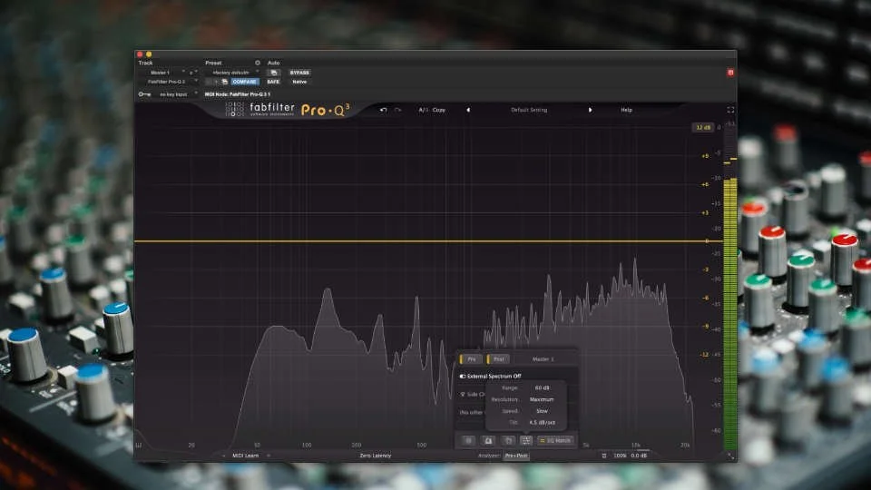Click the key input key icon
Viewport: 871px width, 490px height.
tap(144, 94)
